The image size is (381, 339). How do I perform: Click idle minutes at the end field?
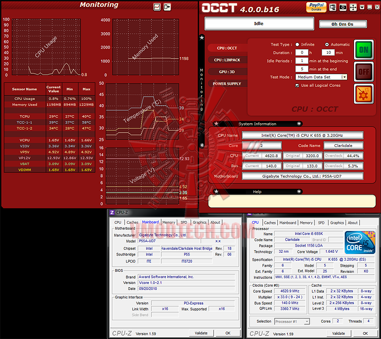click(x=302, y=69)
